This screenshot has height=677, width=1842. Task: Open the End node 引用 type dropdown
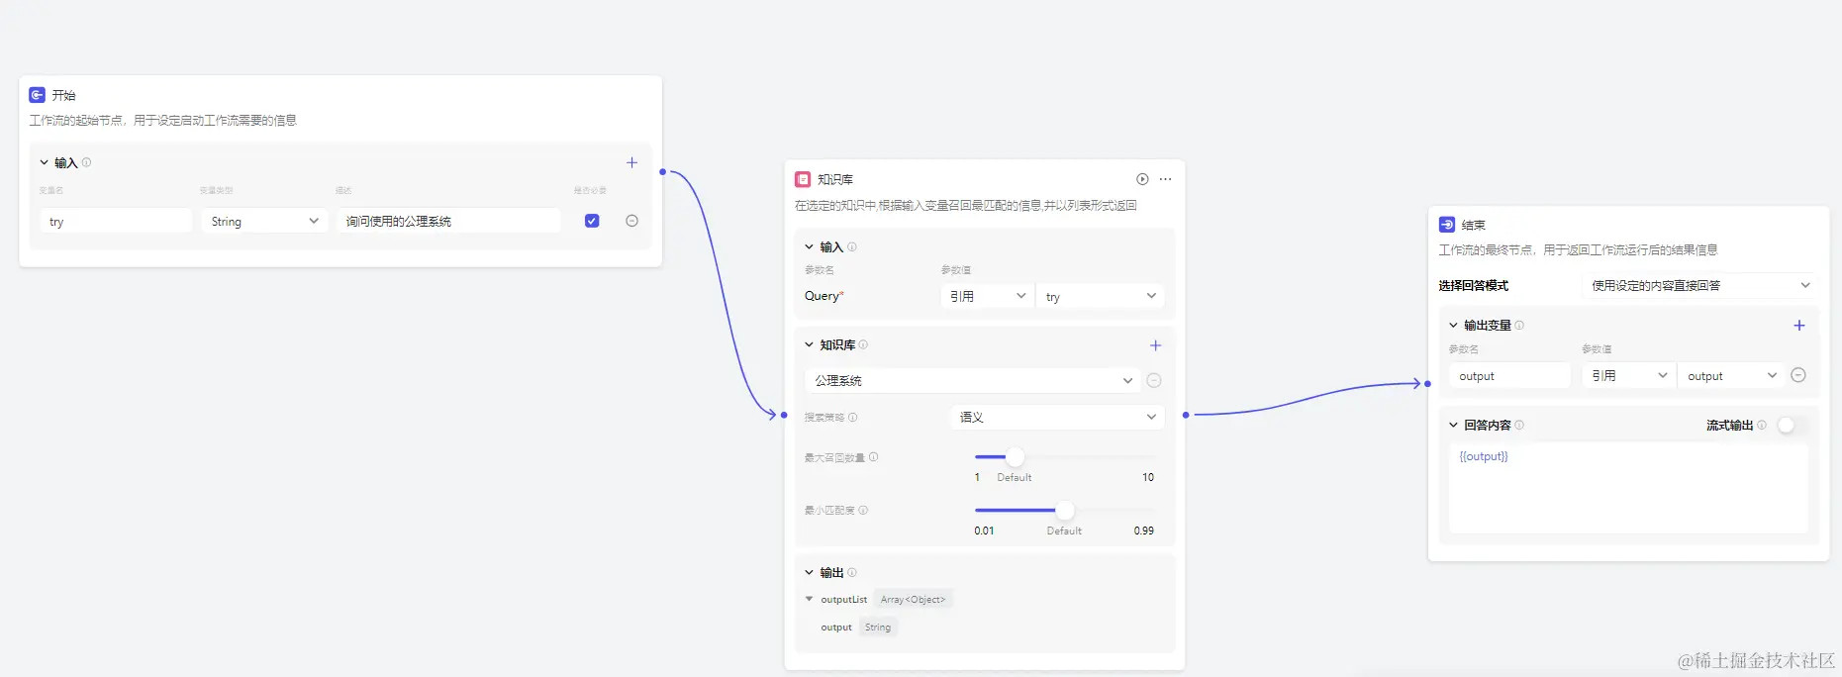pos(1628,375)
